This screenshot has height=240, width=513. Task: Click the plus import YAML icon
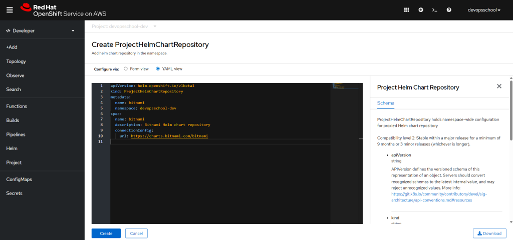[x=421, y=10]
